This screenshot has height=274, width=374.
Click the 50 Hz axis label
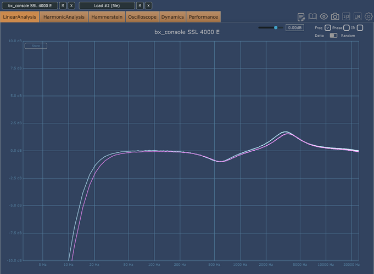point(128,265)
